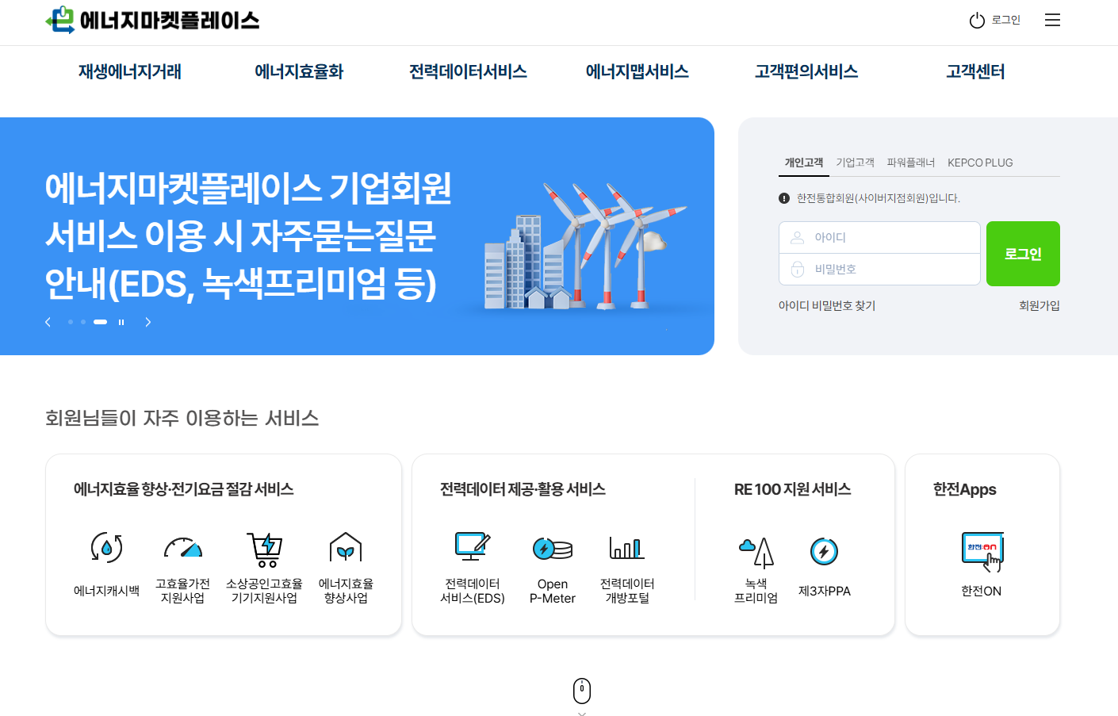
Task: Click the power icon beside 로그인 in header
Action: click(977, 21)
